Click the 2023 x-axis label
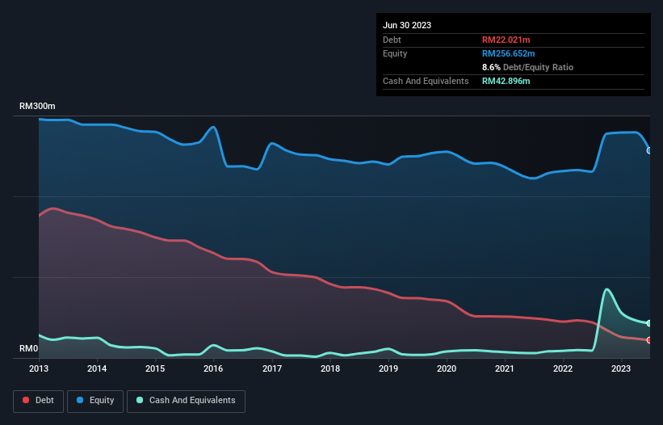 (621, 368)
